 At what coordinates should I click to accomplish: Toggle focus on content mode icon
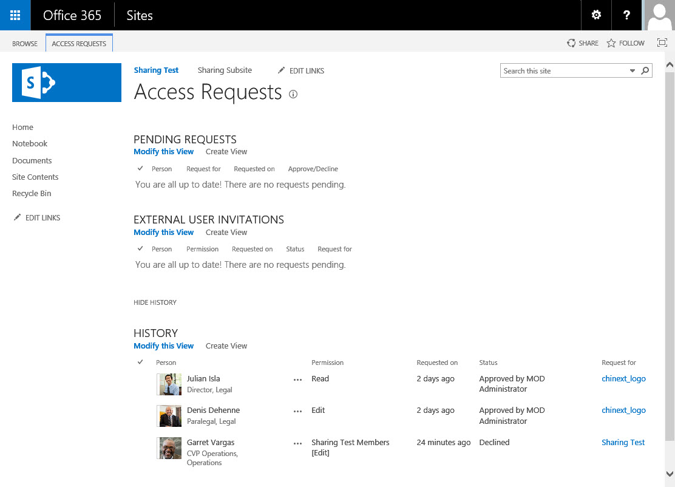662,43
